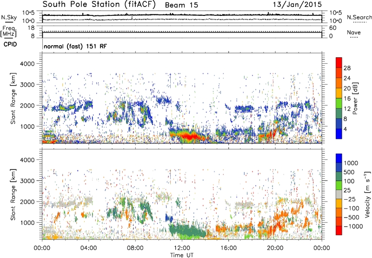Click the '24' value on power colorbar
372x258 pixels.
(347, 78)
